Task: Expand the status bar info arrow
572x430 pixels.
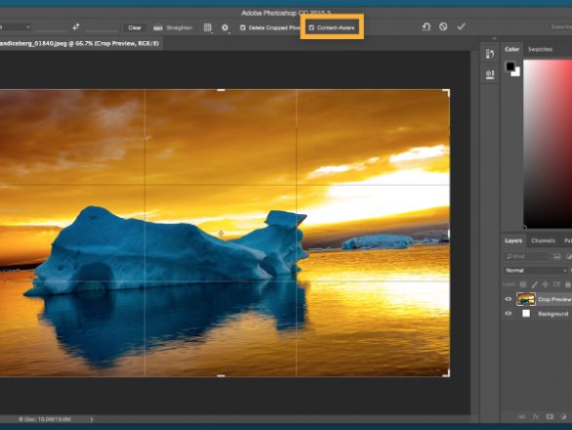Action: [x=91, y=419]
